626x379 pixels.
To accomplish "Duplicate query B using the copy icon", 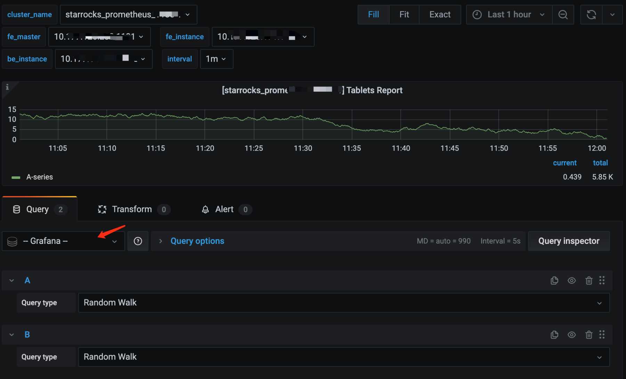I will [554, 335].
